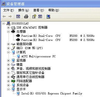Select first Pentium(R) Dual-Core E5200 entry
This screenshot has height=97, width=100.
[x=58, y=36]
